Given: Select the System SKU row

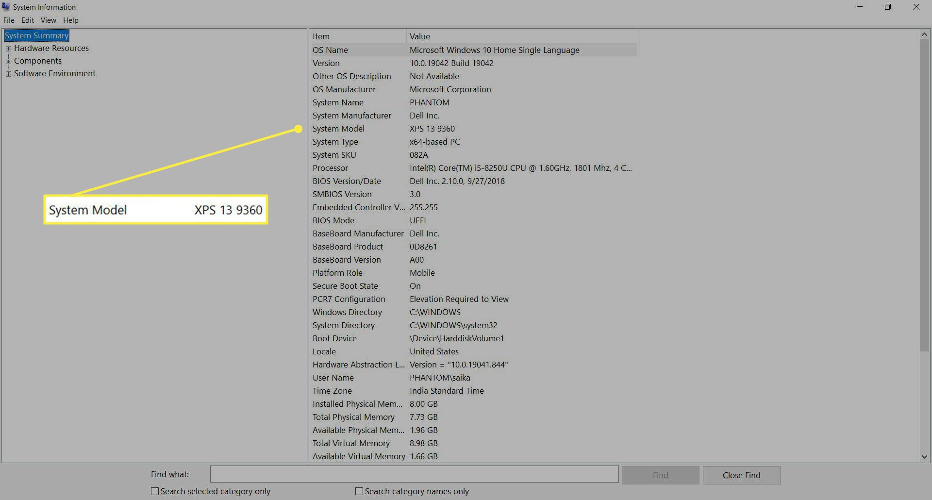Looking at the screenshot, I should click(x=473, y=155).
